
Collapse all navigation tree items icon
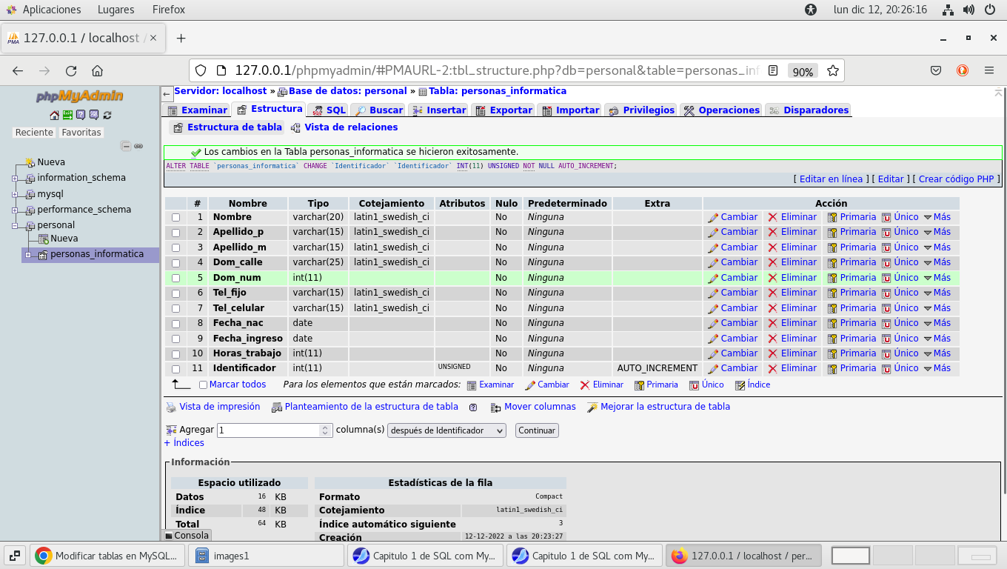126,147
